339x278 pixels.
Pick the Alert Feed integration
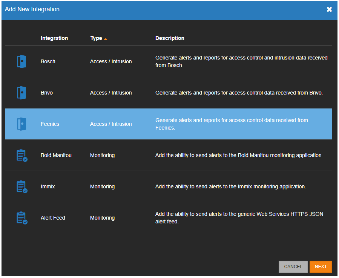tap(169, 218)
